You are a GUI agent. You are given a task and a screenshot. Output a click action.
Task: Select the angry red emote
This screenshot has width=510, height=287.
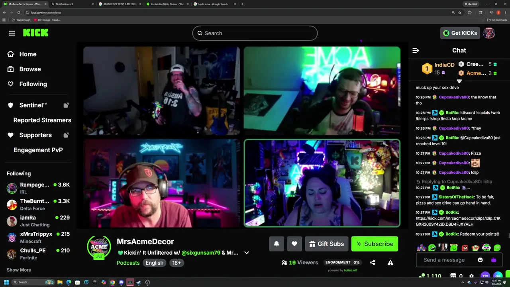click(465, 248)
